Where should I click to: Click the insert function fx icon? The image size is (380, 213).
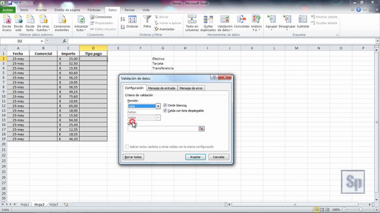tap(64, 41)
